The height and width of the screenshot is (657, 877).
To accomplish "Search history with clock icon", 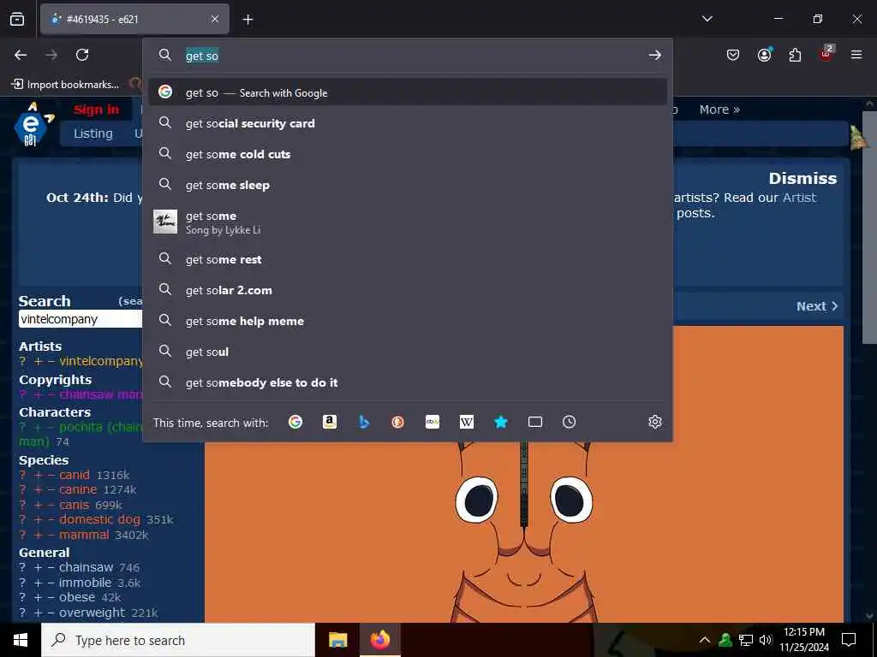I will click(569, 422).
